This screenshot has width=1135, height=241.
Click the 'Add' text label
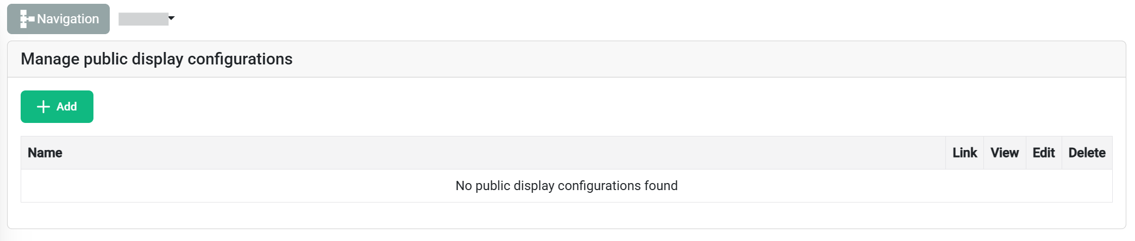(x=67, y=107)
